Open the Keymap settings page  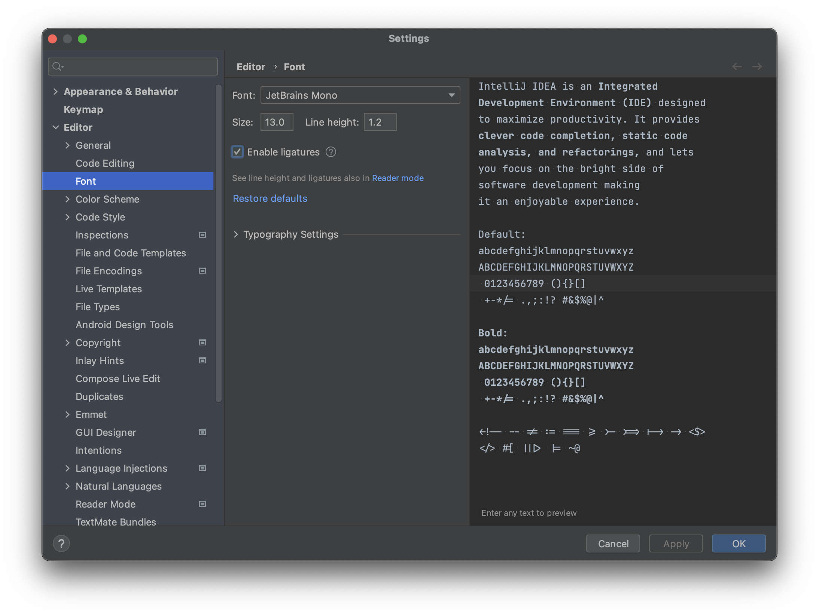(x=83, y=110)
